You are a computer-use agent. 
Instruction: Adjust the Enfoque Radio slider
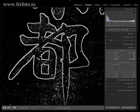(121, 55)
